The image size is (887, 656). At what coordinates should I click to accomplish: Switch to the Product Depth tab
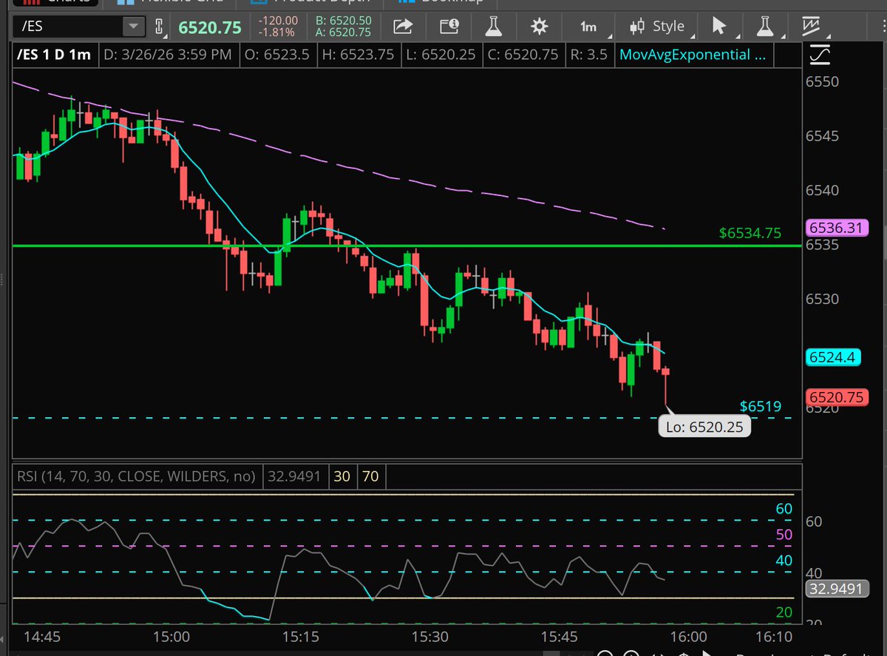pyautogui.click(x=310, y=4)
